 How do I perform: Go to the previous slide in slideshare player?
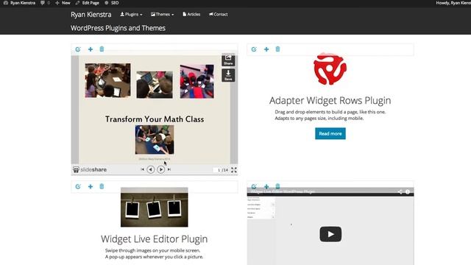(x=151, y=169)
